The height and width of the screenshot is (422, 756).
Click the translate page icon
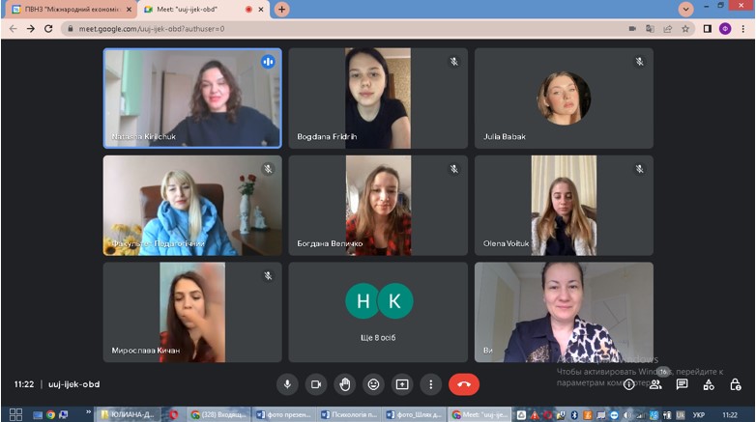(650, 29)
